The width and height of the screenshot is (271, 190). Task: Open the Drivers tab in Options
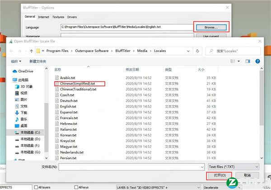click(72, 17)
